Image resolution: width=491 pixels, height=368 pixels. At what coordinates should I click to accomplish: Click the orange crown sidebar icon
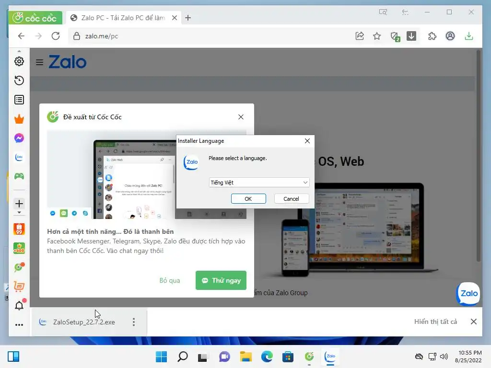[x=19, y=119]
